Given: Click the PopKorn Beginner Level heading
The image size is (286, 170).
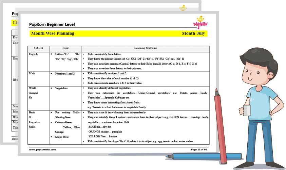Looking at the screenshot, I should pos(52,24).
